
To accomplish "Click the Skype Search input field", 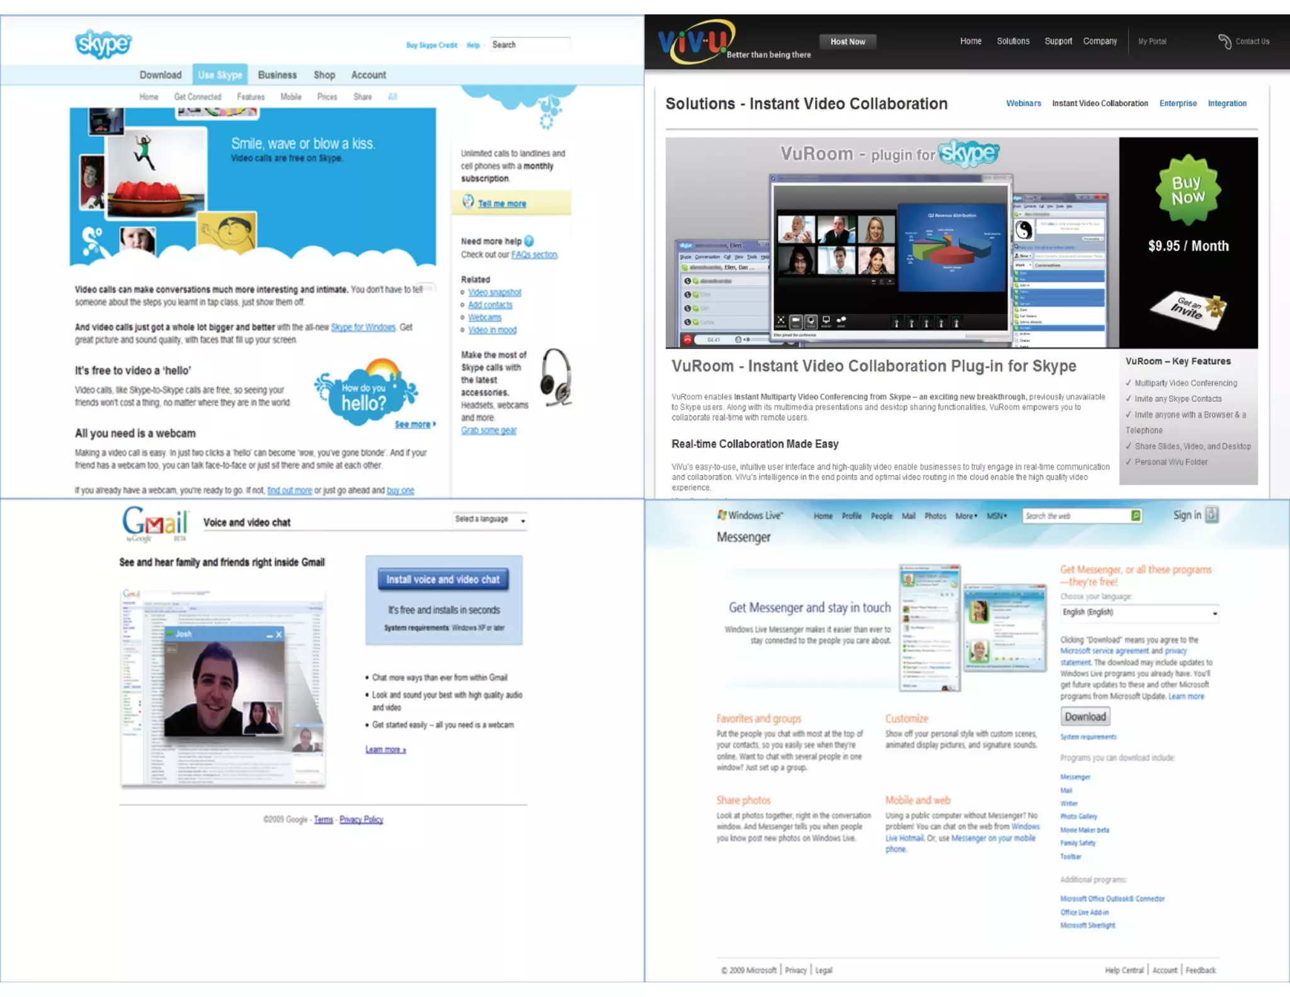I will 530,45.
